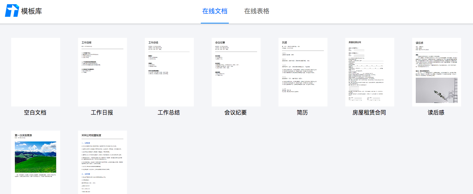Image resolution: width=473 pixels, height=194 pixels.
Task: Switch to the 在线文档 tab
Action: pos(215,11)
